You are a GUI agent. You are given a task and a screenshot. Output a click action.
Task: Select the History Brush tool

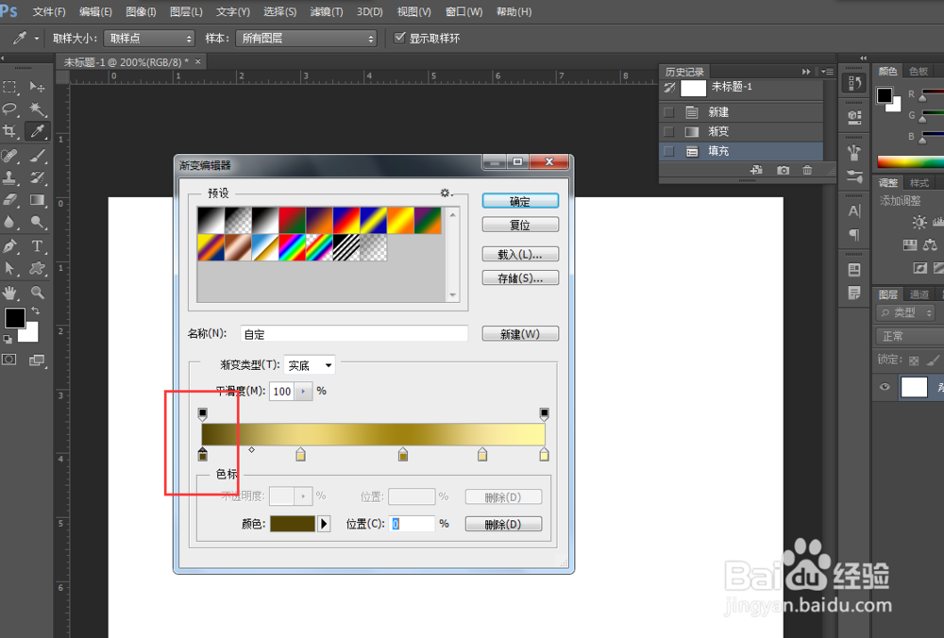[x=38, y=177]
